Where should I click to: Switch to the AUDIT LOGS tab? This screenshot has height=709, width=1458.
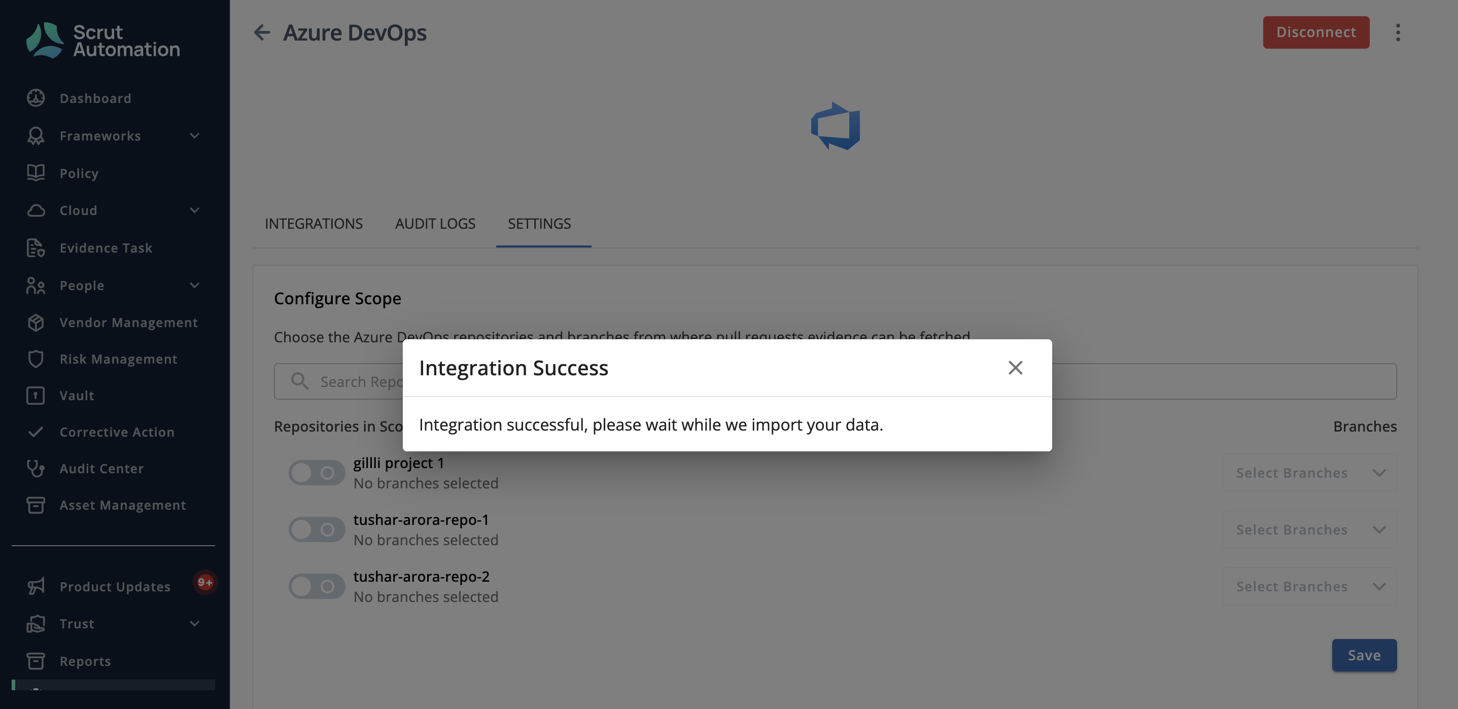(x=435, y=224)
